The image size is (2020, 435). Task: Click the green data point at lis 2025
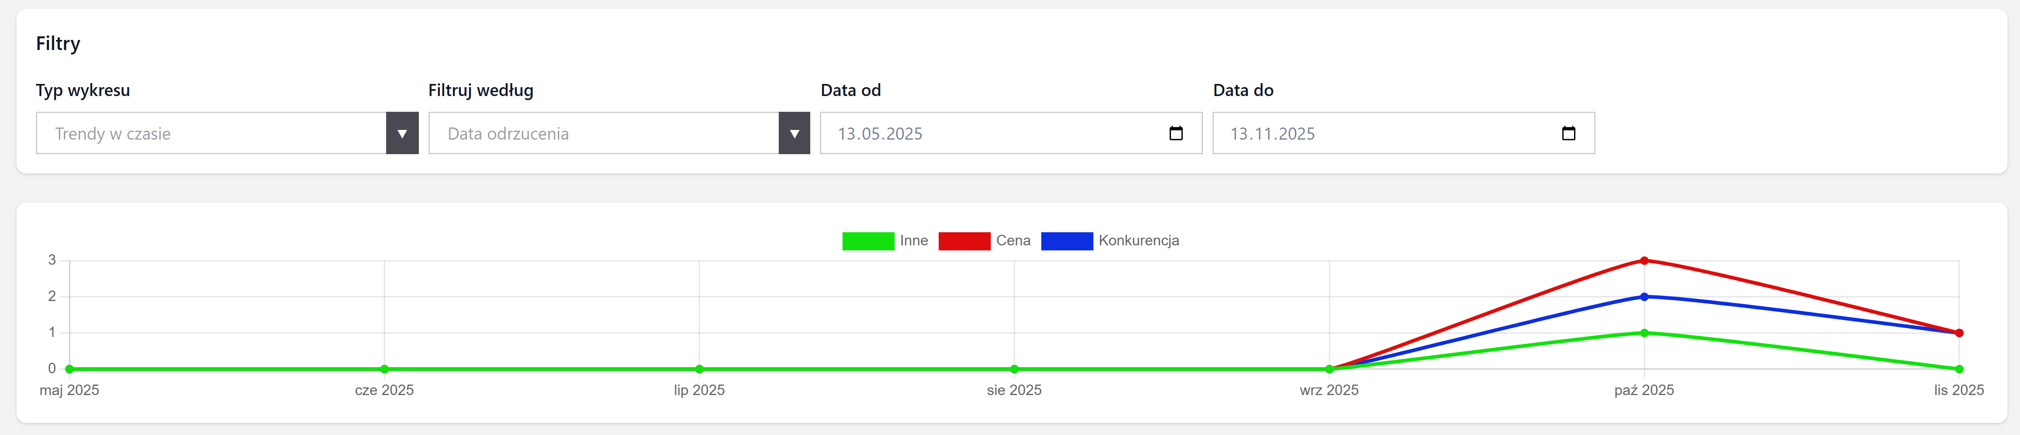point(1958,369)
